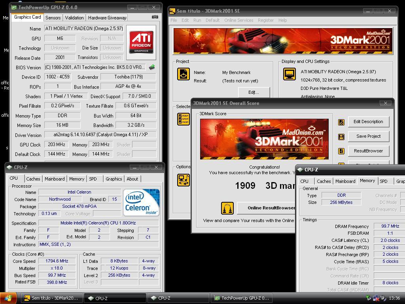Click the Save Project button
The height and width of the screenshot is (304, 405).
(x=368, y=136)
